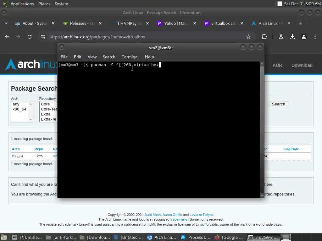Screen dimensions: 322x241
Task: Switch to anti-fork folder taskbar item
Action: tap(61, 237)
